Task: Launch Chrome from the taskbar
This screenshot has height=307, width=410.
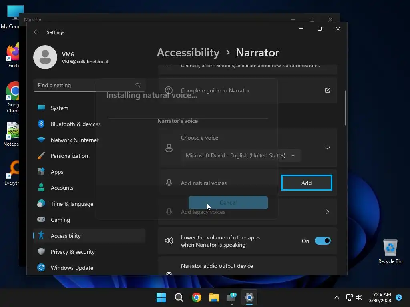Action: 196,297
